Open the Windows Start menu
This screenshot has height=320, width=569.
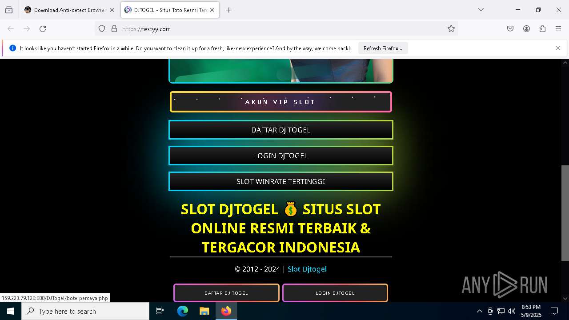(x=11, y=311)
